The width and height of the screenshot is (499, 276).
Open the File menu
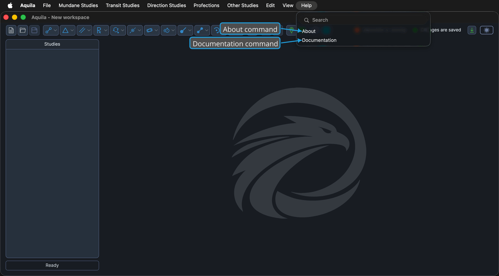(47, 5)
